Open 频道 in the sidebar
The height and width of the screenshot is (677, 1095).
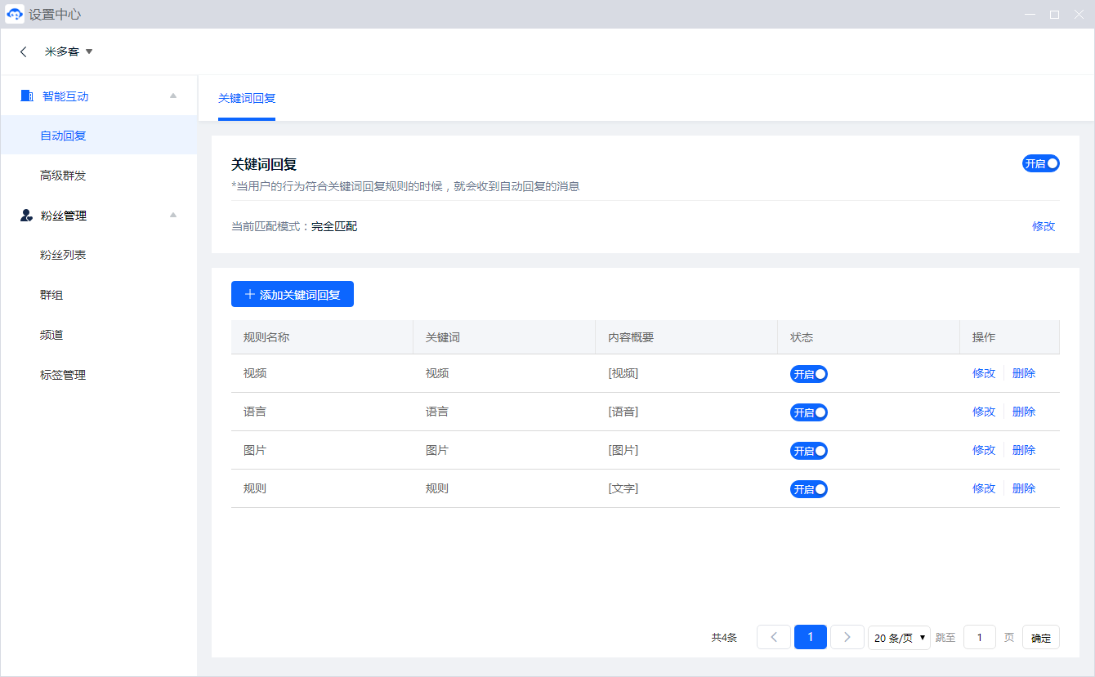(x=99, y=335)
